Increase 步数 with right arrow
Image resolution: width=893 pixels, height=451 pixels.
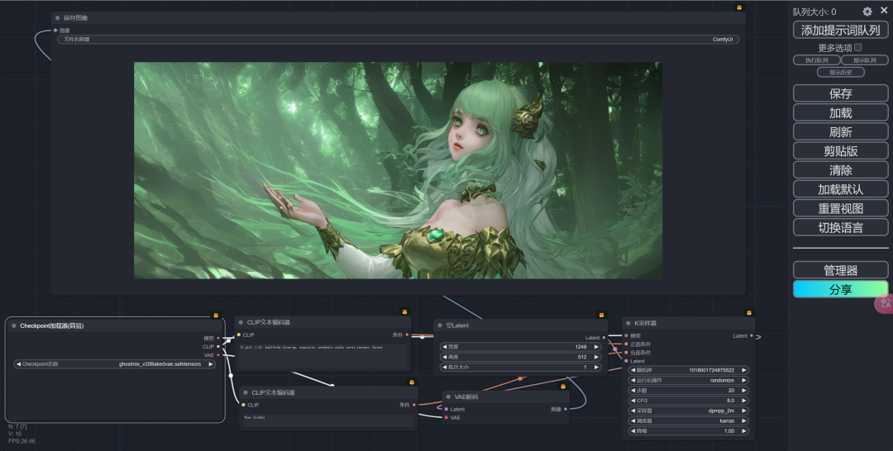click(x=743, y=390)
